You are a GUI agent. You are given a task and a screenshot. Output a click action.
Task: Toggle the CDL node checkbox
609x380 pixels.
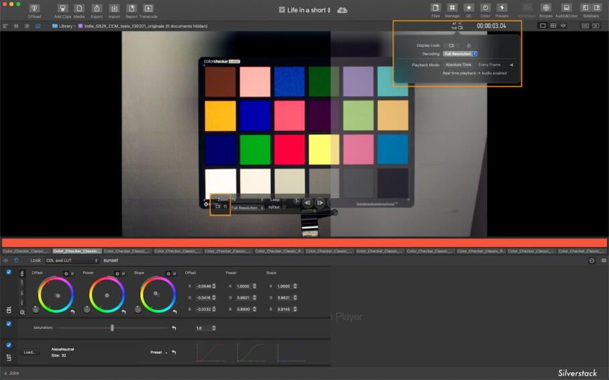[9, 273]
